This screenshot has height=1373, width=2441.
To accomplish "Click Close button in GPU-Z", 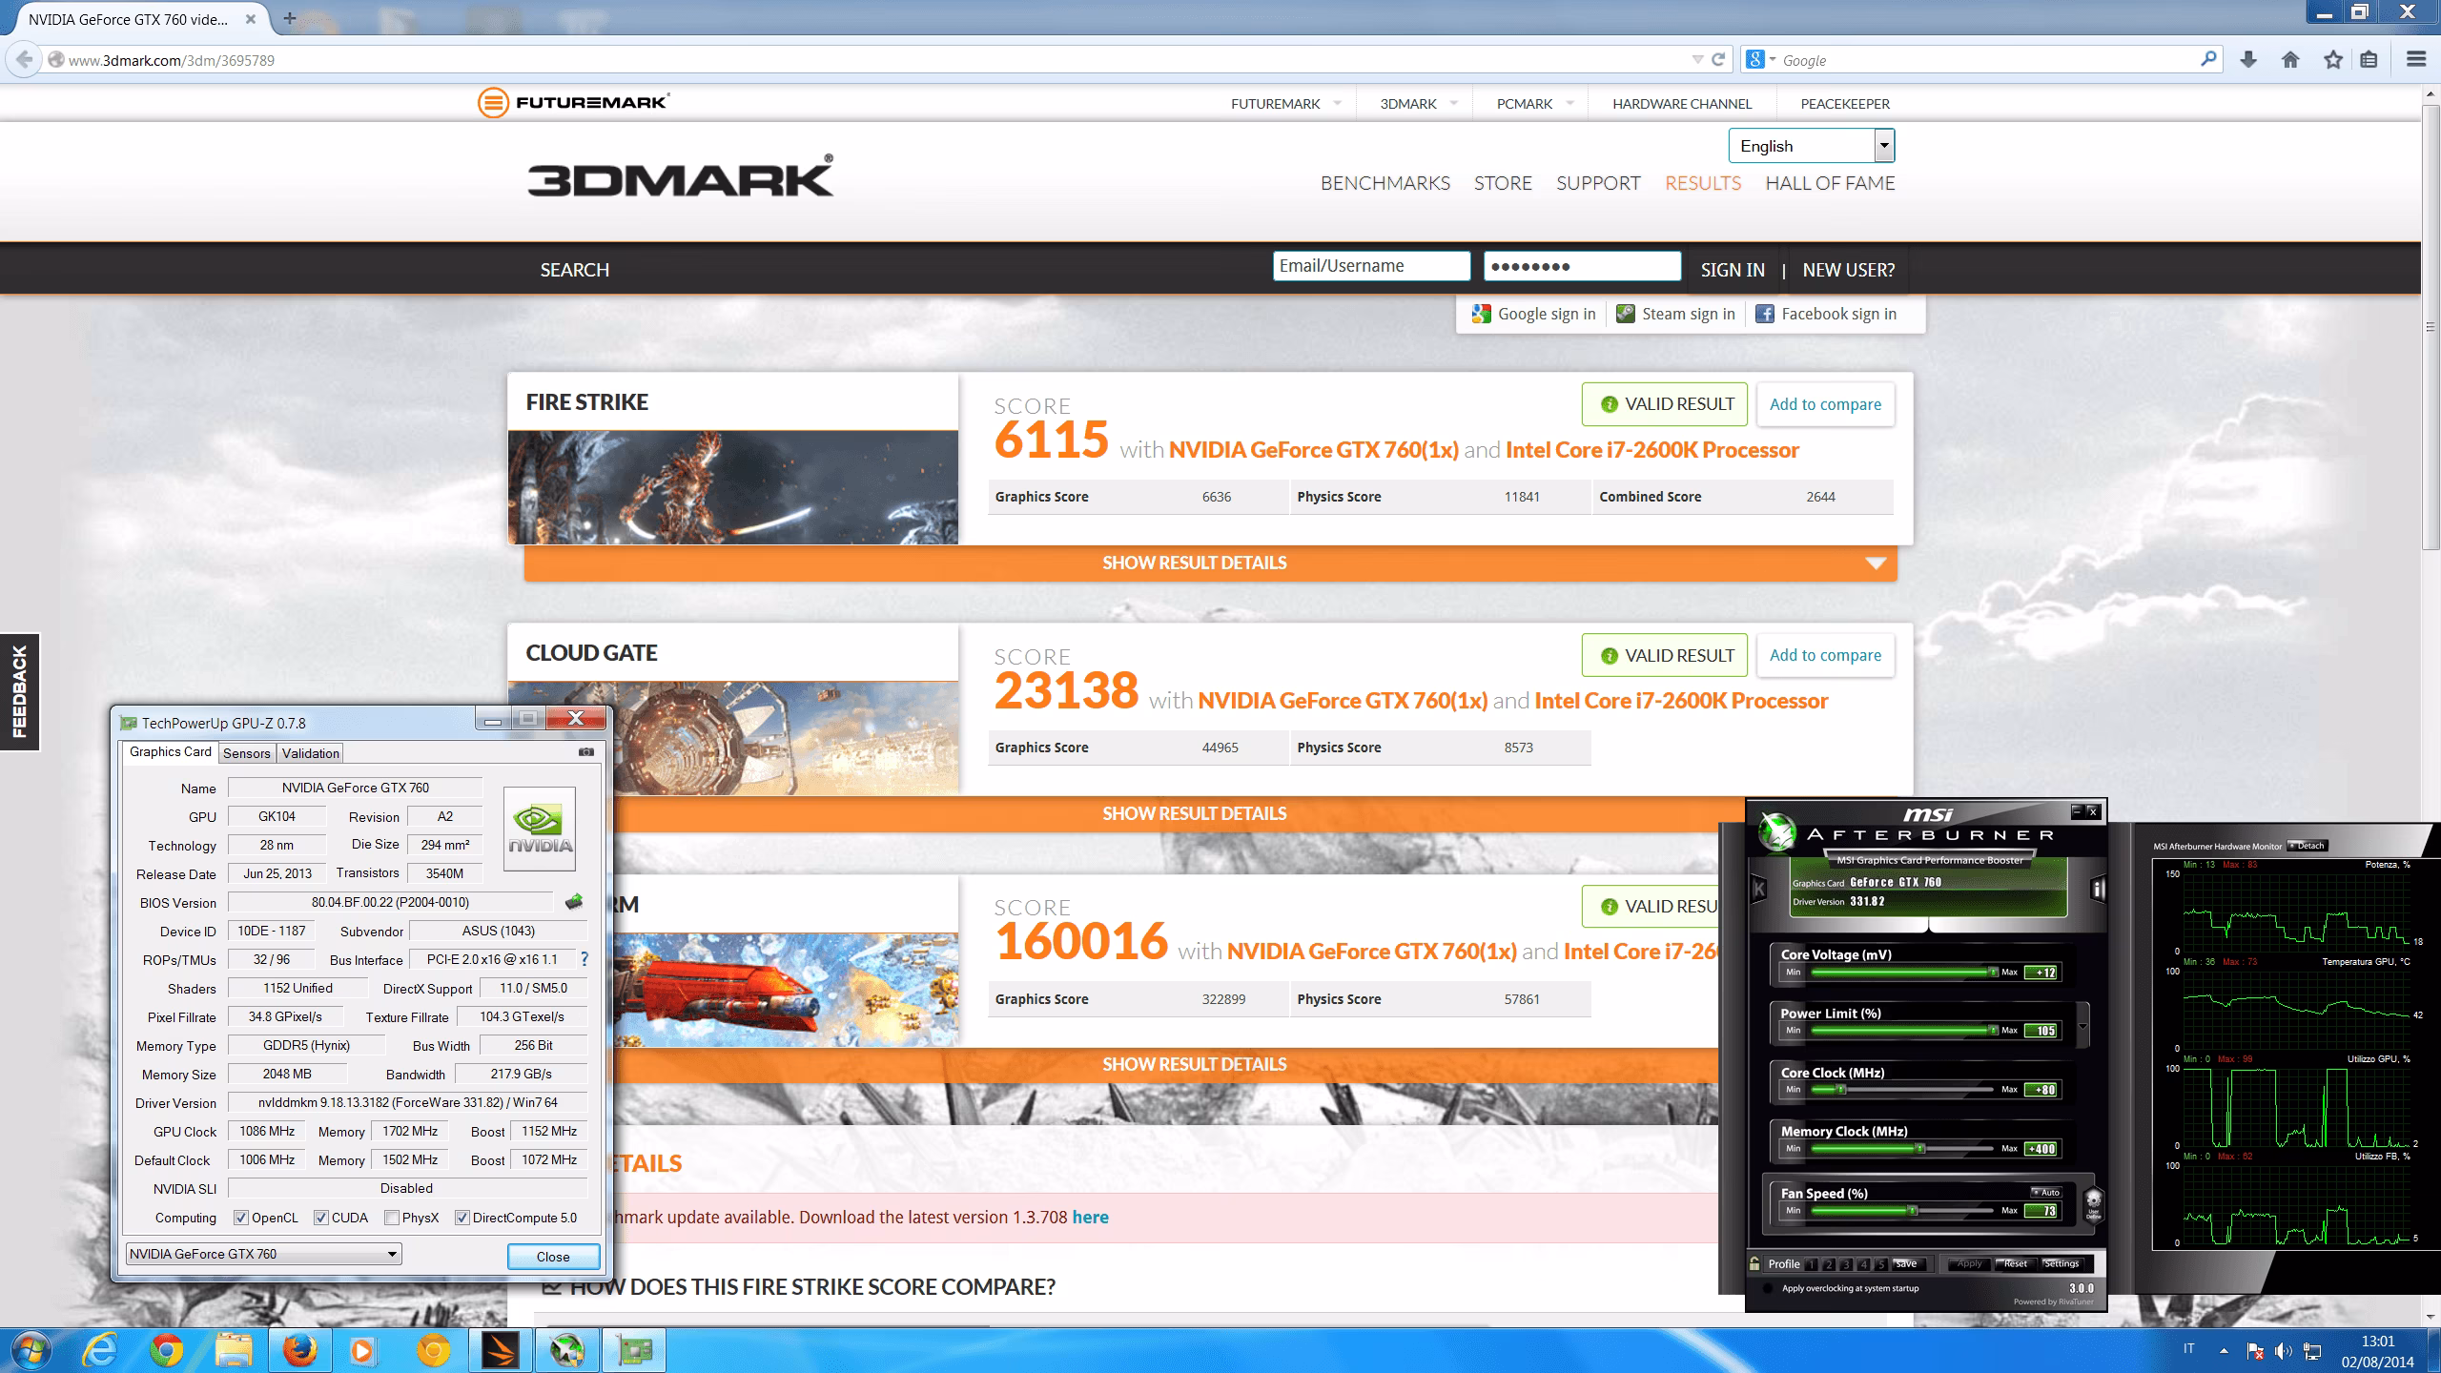I will click(x=553, y=1257).
